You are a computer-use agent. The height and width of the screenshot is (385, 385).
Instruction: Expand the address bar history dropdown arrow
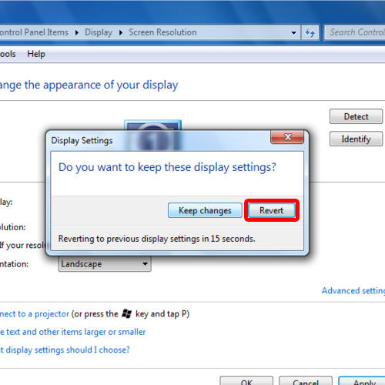coord(293,32)
